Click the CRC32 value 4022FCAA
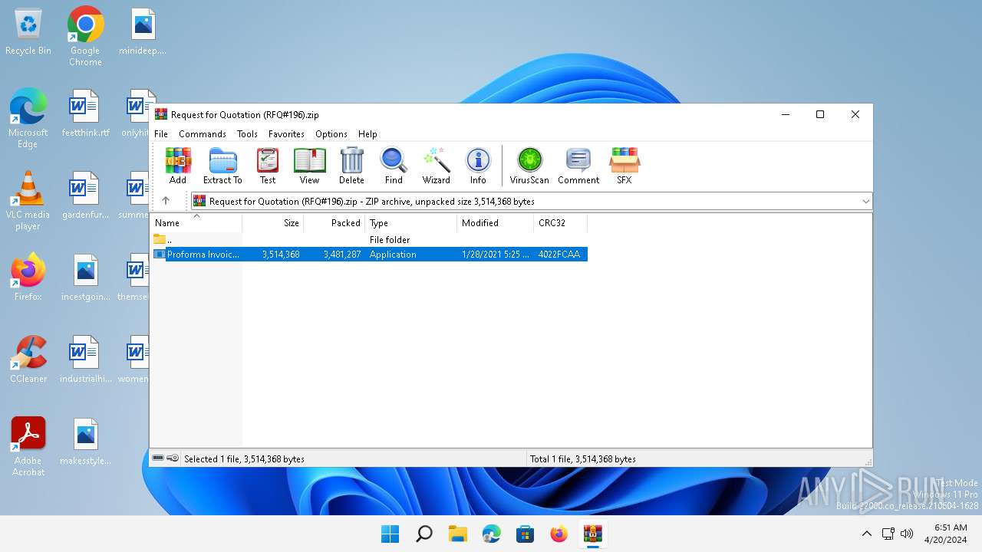 [559, 254]
